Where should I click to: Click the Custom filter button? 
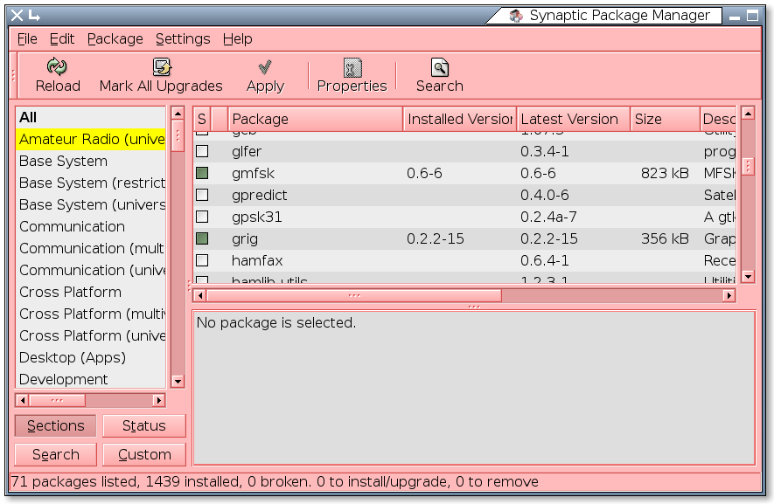(144, 454)
